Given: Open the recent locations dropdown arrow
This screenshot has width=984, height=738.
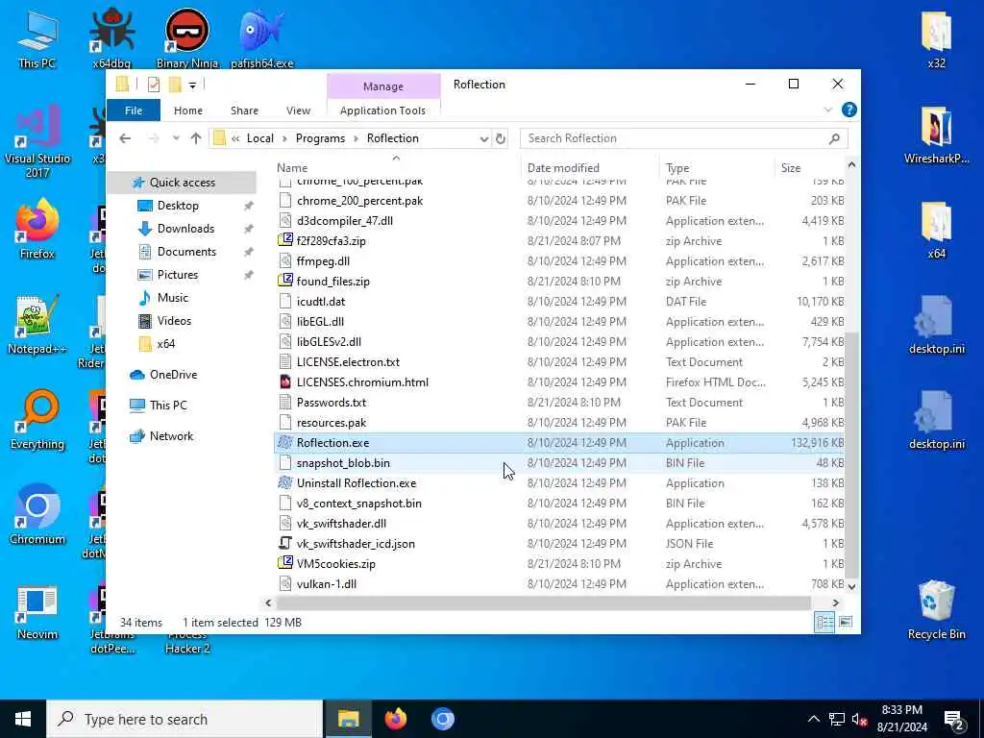Looking at the screenshot, I should point(176,138).
